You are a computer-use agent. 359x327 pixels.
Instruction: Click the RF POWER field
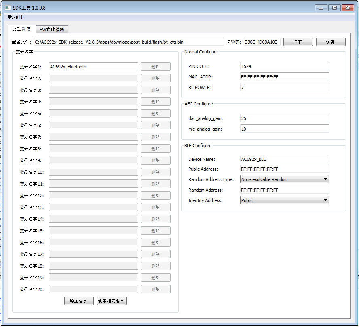click(x=285, y=87)
